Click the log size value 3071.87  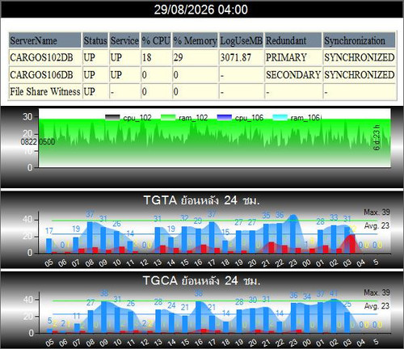tap(241, 57)
